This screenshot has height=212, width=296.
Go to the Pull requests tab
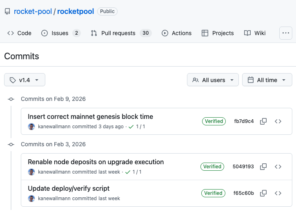(x=120, y=33)
